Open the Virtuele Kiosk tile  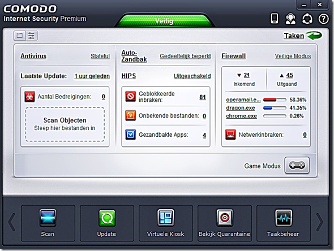pyautogui.click(x=165, y=223)
